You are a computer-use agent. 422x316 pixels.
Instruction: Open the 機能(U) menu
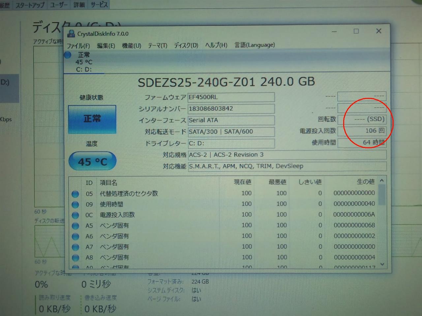pos(132,45)
